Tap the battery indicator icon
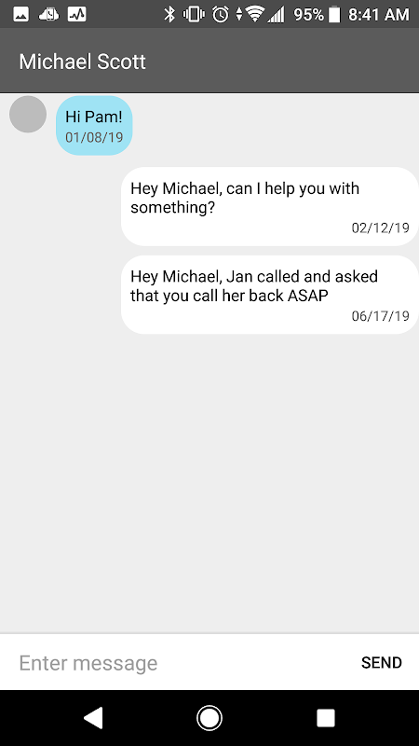This screenshot has height=746, width=419. 334,15
